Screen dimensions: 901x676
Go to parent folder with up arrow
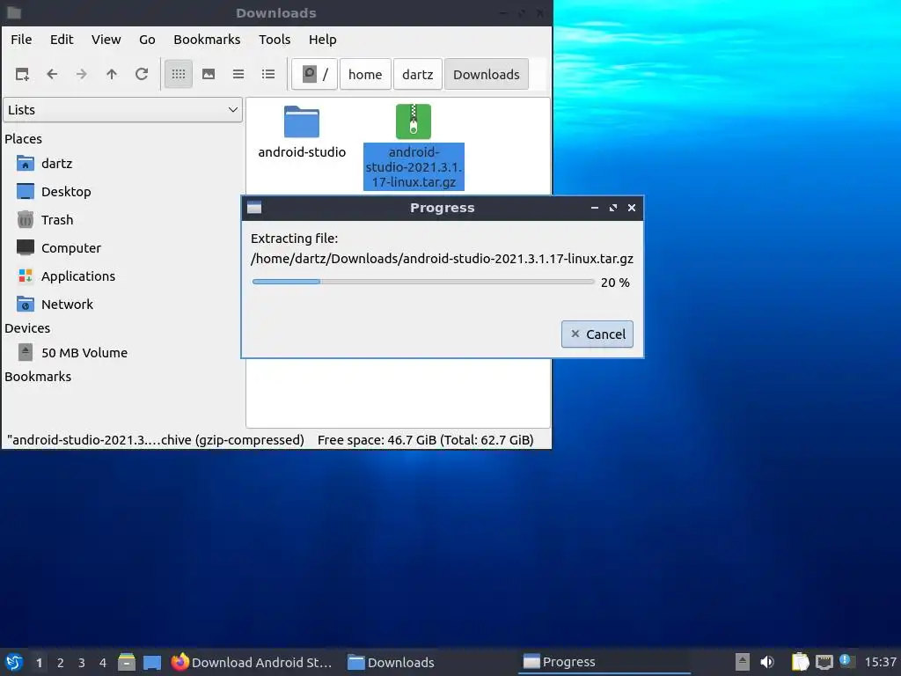click(112, 74)
